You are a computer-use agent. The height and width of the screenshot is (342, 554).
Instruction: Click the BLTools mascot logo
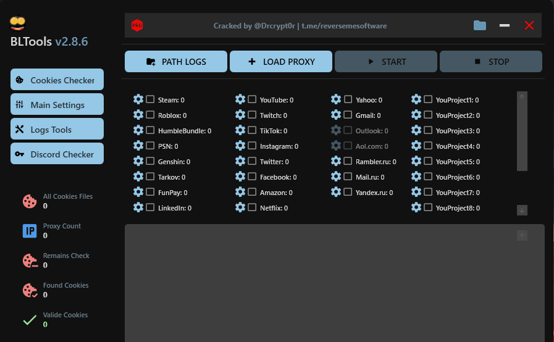coord(17,23)
